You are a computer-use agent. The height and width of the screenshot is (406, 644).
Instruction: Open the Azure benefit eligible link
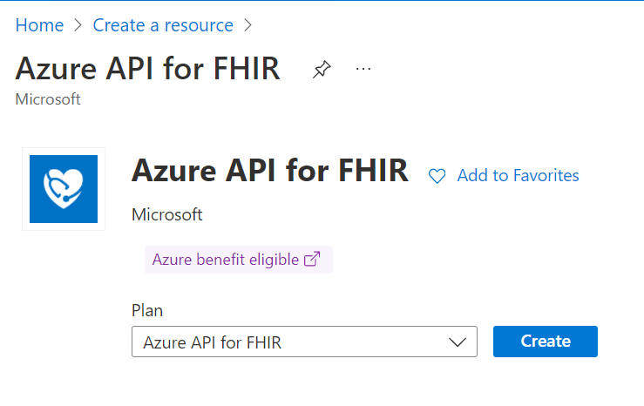point(226,260)
